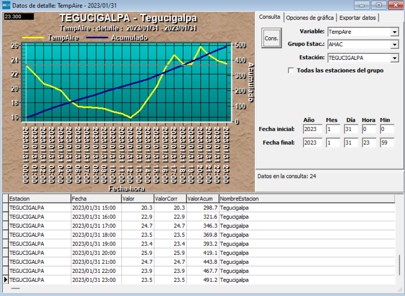Click the ValorCorr column header
The image size is (405, 296).
170,199
